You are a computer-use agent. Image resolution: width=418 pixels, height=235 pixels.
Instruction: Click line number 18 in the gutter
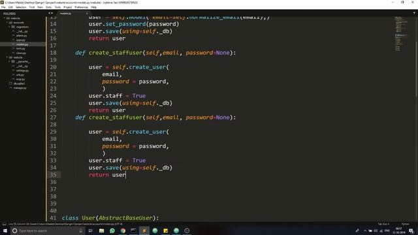53,53
